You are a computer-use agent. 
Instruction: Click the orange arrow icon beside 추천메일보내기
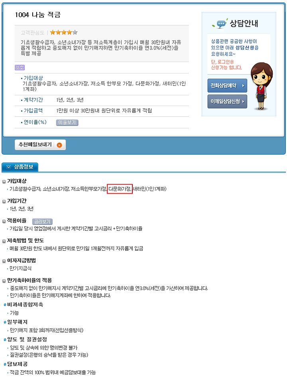pos(59,145)
